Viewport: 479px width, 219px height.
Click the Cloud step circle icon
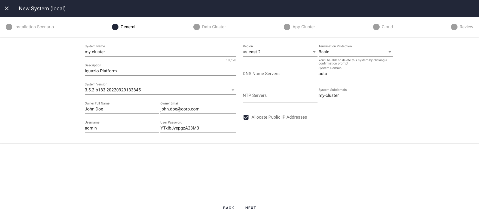[376, 27]
